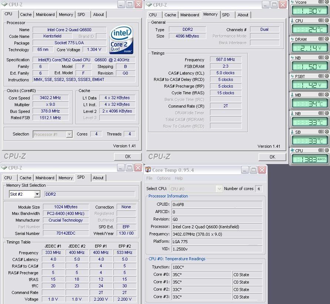
Task: Click the magnet dock icon on the MB panel
Action: (321, 95)
